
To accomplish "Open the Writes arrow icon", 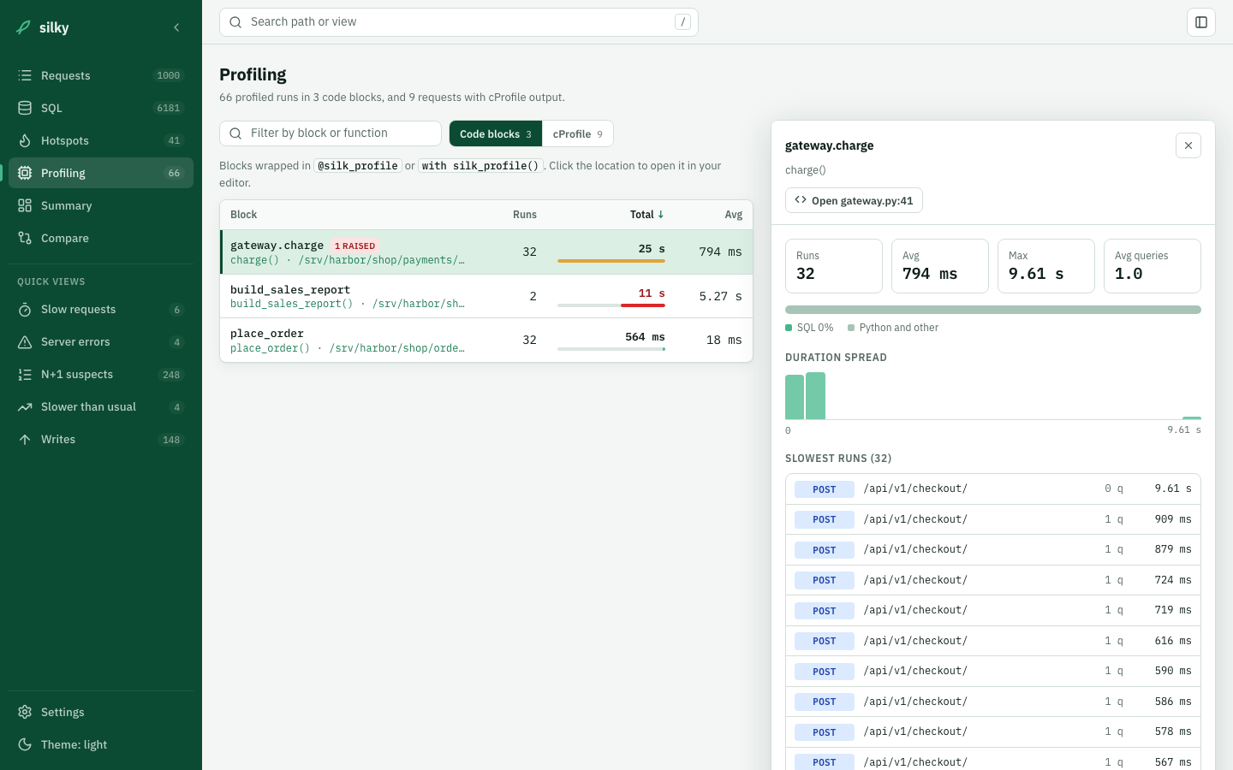I will [25, 440].
